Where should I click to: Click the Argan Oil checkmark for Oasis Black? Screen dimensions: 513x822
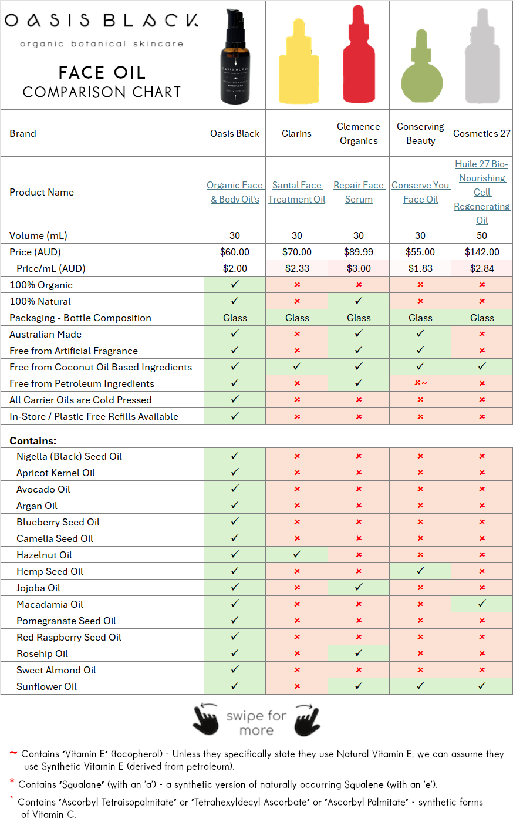(235, 505)
